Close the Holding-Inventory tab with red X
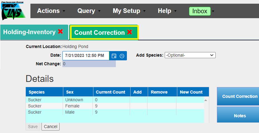 pyautogui.click(x=61, y=32)
